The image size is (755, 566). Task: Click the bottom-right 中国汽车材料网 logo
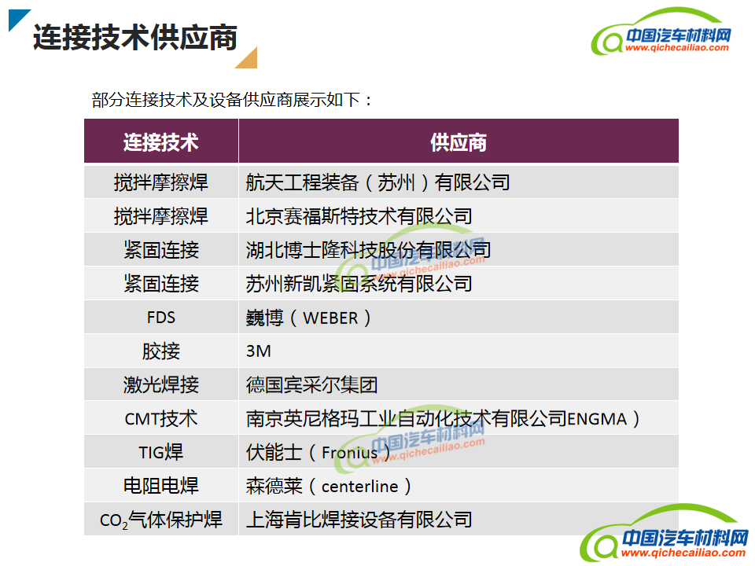pos(665,535)
